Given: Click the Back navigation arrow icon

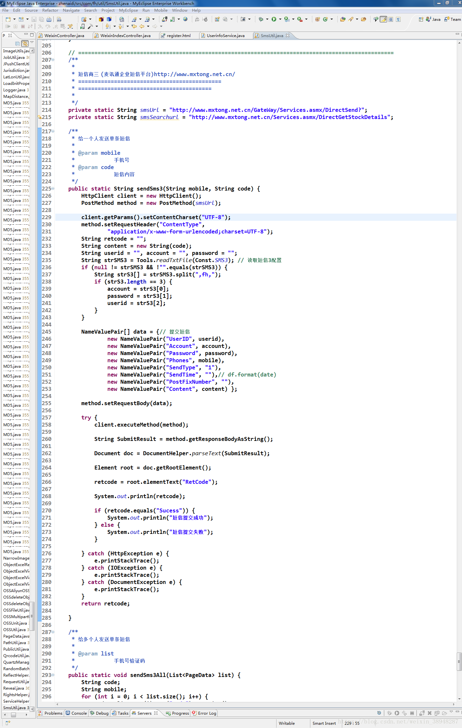Looking at the screenshot, I should (x=142, y=26).
